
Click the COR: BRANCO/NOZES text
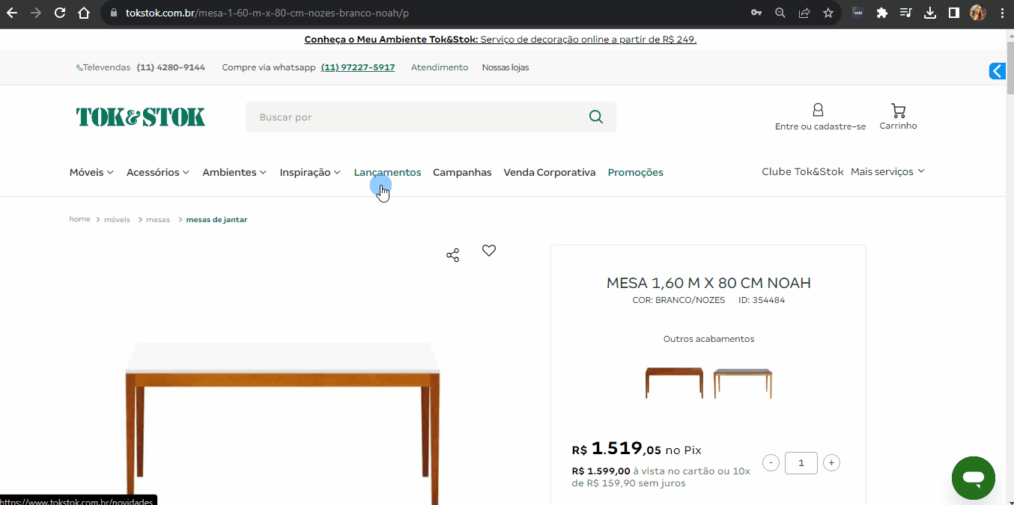coord(679,300)
